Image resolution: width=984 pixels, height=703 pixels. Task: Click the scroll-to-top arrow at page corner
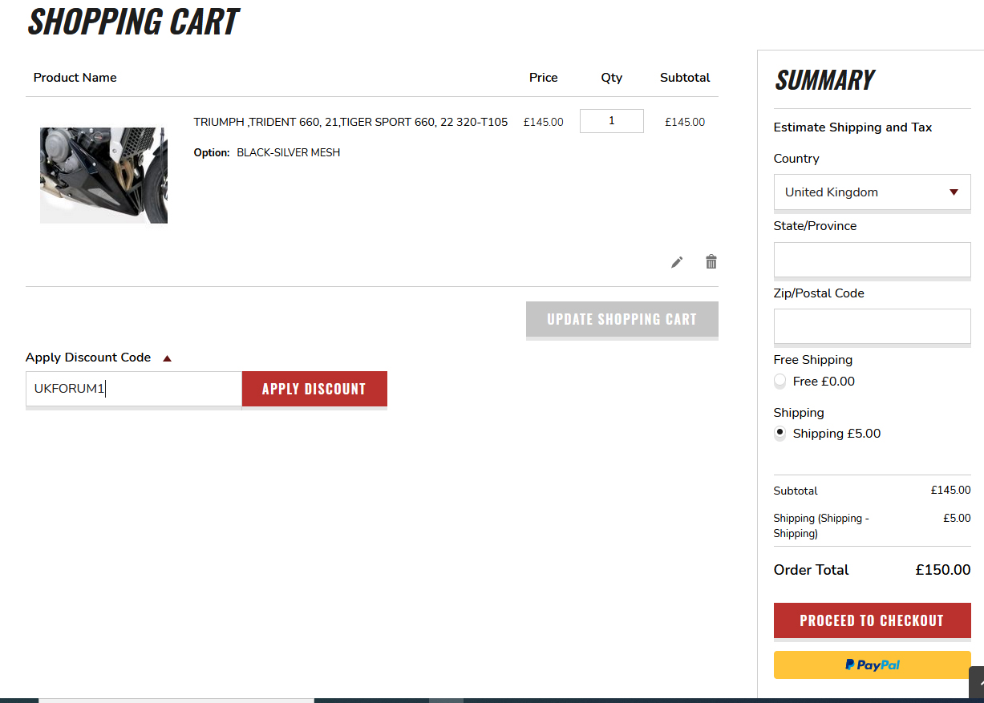[977, 684]
